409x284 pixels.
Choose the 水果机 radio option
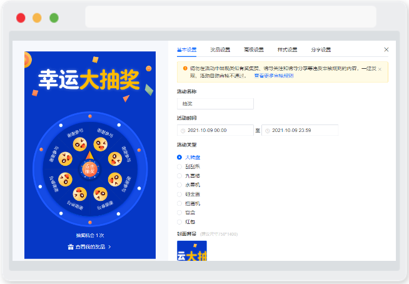pyautogui.click(x=189, y=185)
